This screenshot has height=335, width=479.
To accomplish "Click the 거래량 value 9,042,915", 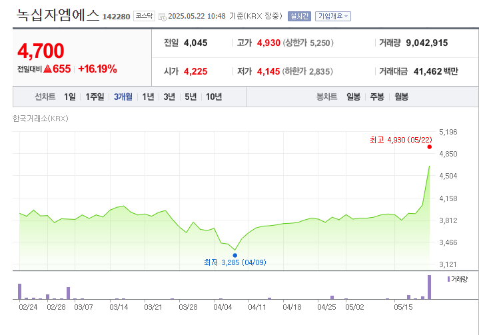I will point(427,43).
